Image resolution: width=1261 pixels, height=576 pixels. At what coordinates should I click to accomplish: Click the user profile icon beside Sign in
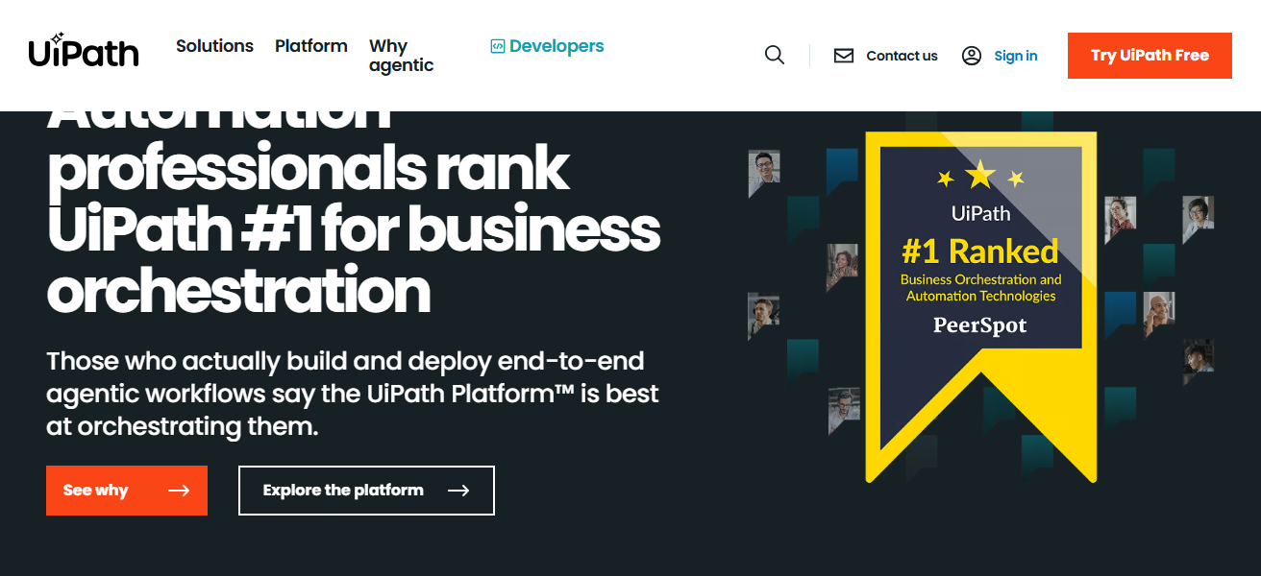pyautogui.click(x=971, y=56)
